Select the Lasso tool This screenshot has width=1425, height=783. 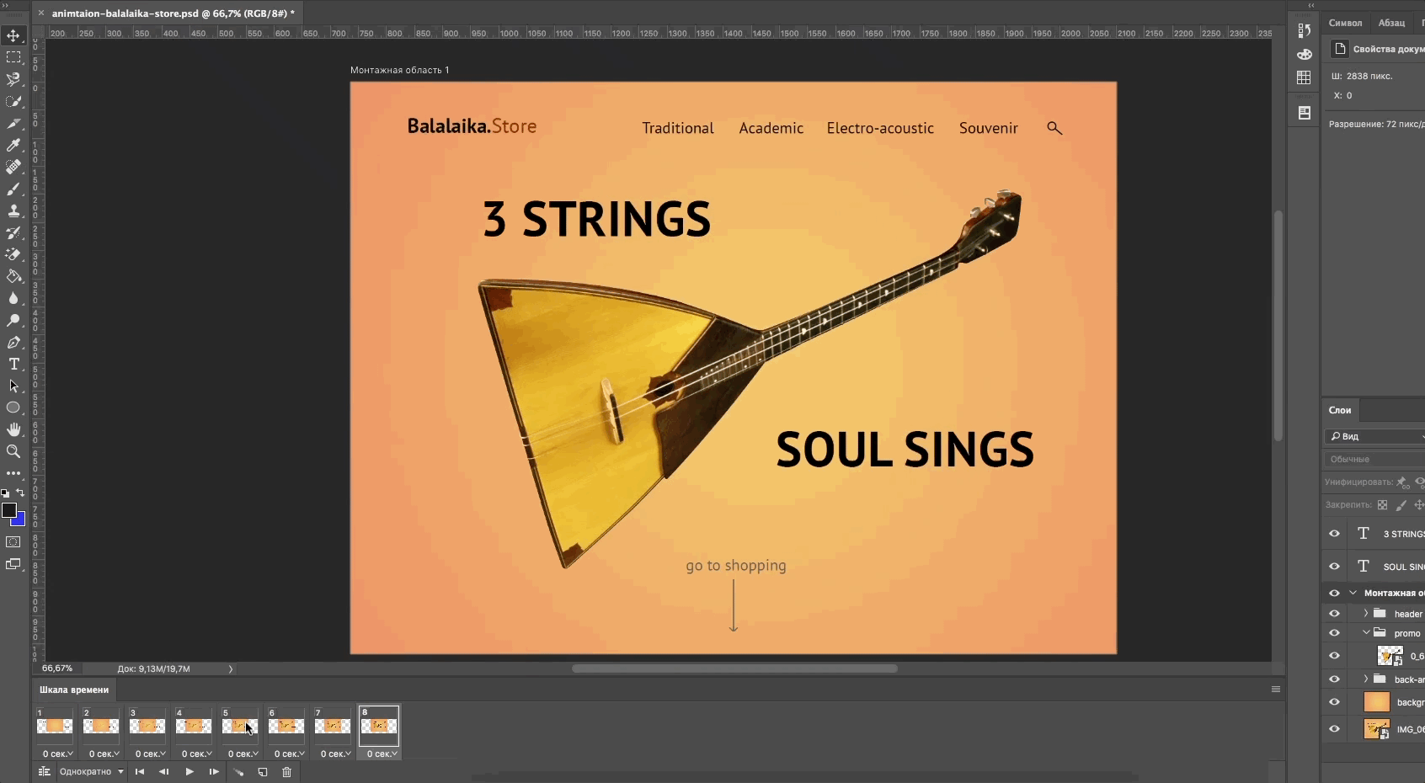point(13,79)
